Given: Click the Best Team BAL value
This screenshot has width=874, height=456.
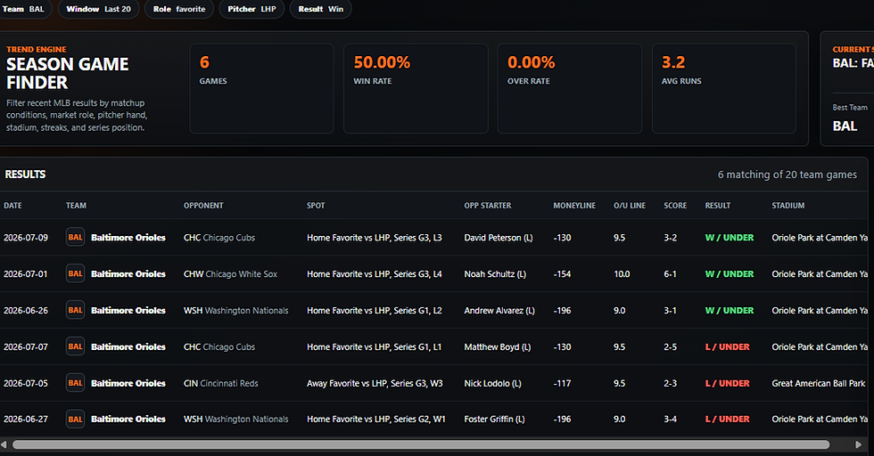Looking at the screenshot, I should 845,126.
